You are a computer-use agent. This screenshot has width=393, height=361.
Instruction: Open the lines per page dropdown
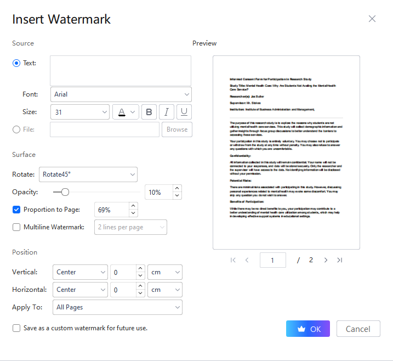(130, 227)
